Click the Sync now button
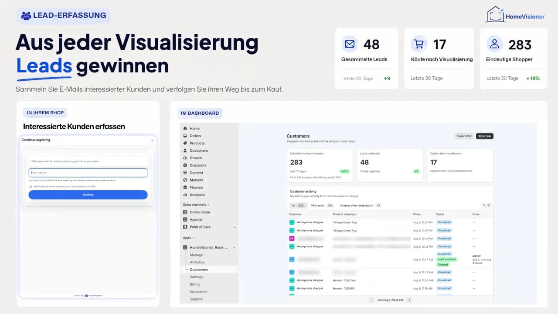Screen dimensions: 558x314 (485, 136)
